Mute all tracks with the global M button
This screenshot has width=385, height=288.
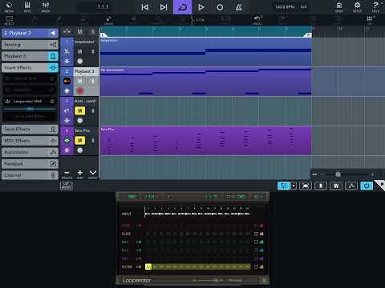click(79, 32)
